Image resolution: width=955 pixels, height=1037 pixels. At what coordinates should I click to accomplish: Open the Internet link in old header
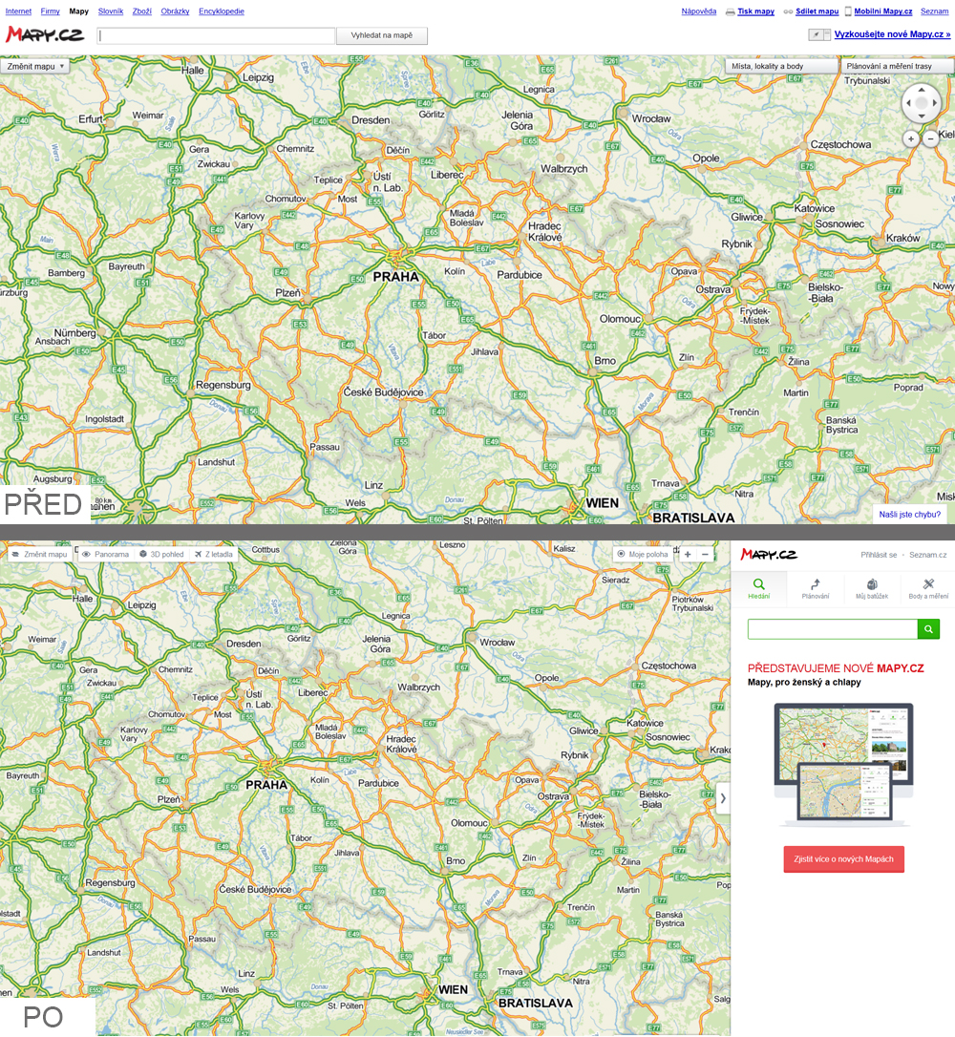tap(18, 11)
